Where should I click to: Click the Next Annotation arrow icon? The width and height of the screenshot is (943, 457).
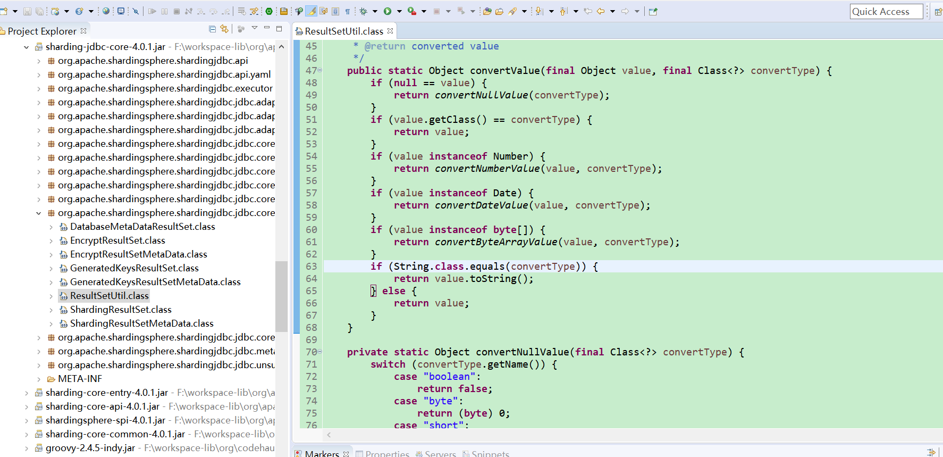coord(539,11)
